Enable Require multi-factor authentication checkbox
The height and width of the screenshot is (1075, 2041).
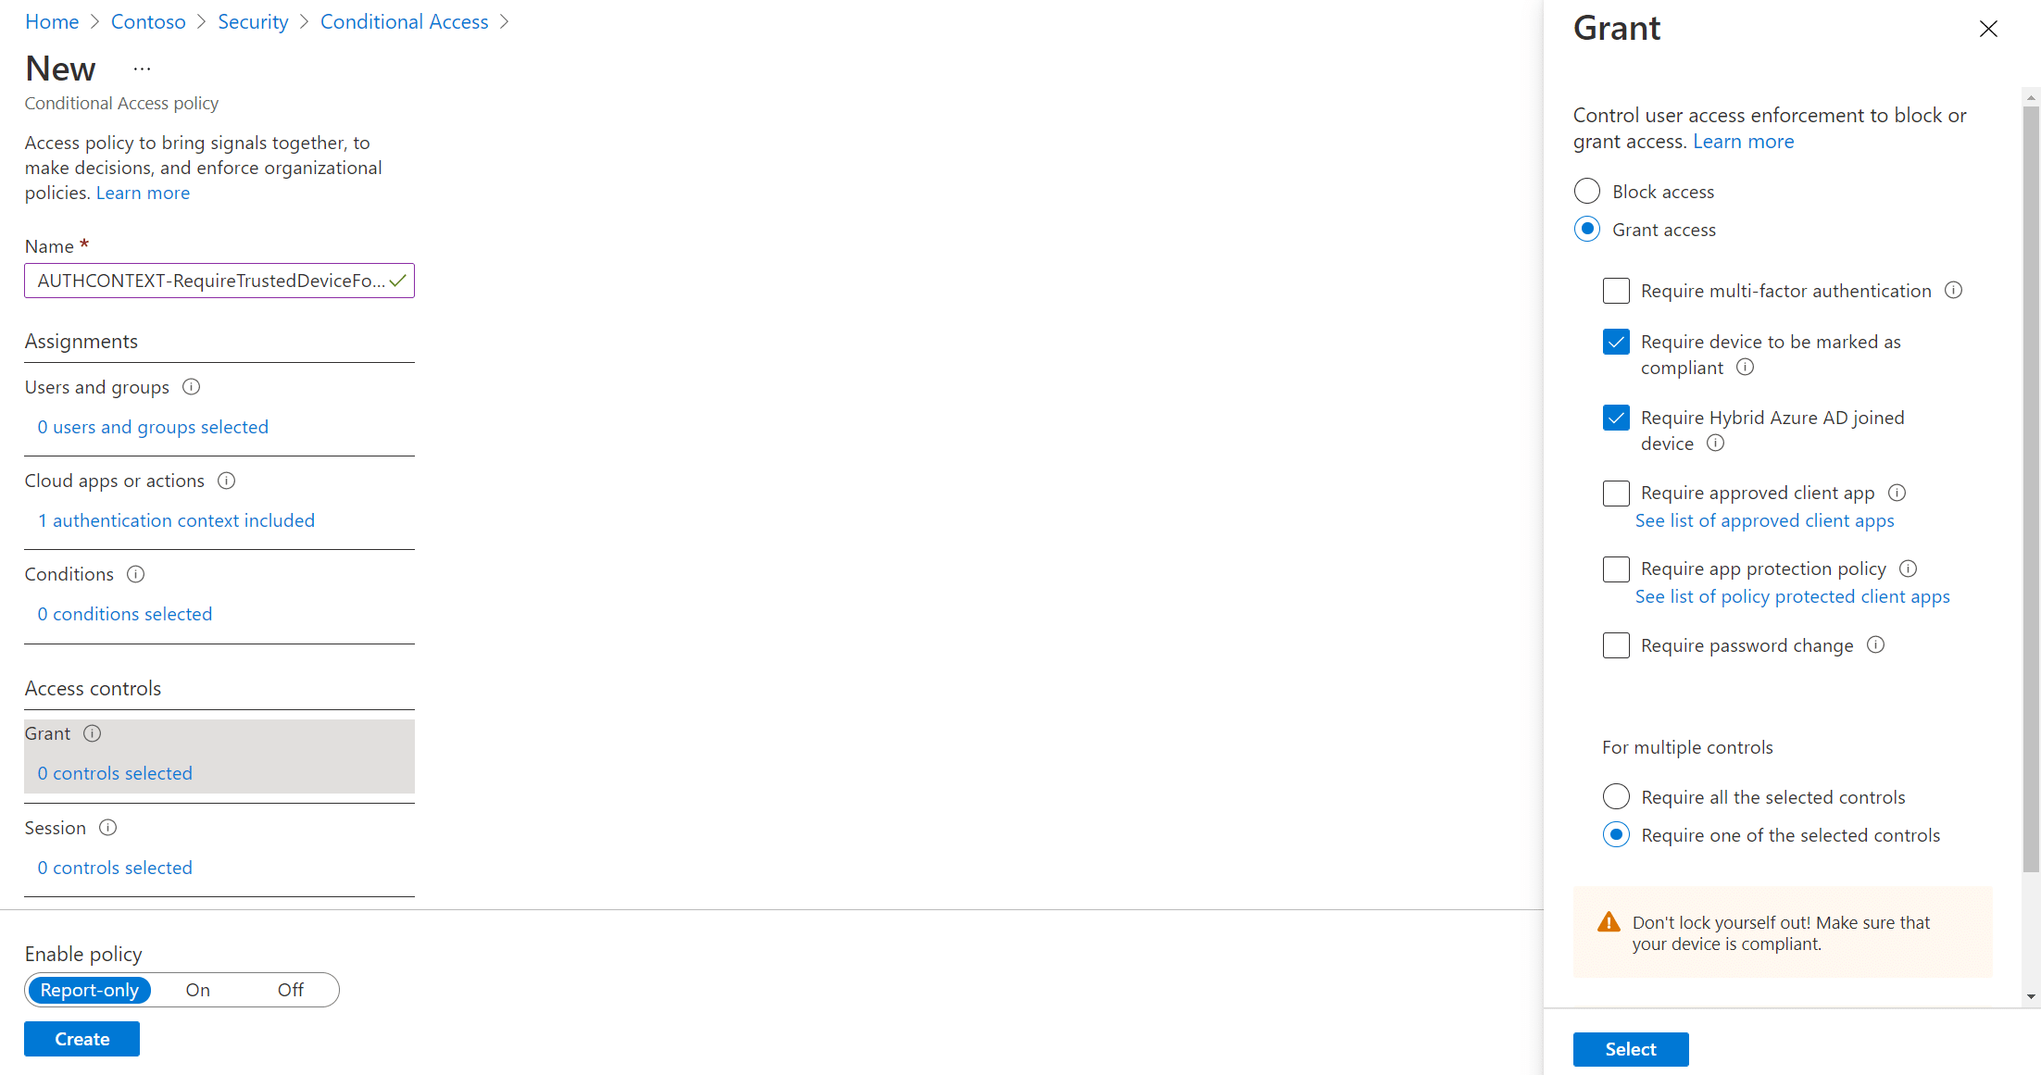pyautogui.click(x=1616, y=291)
